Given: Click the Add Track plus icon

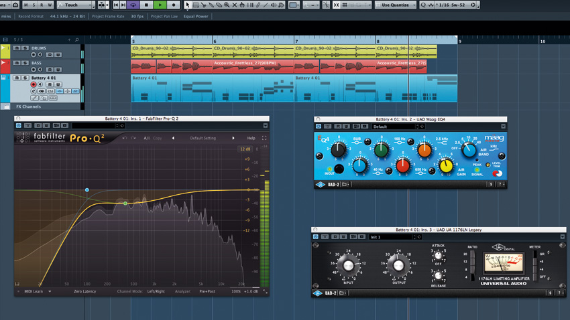Looking at the screenshot, I should point(69,39).
